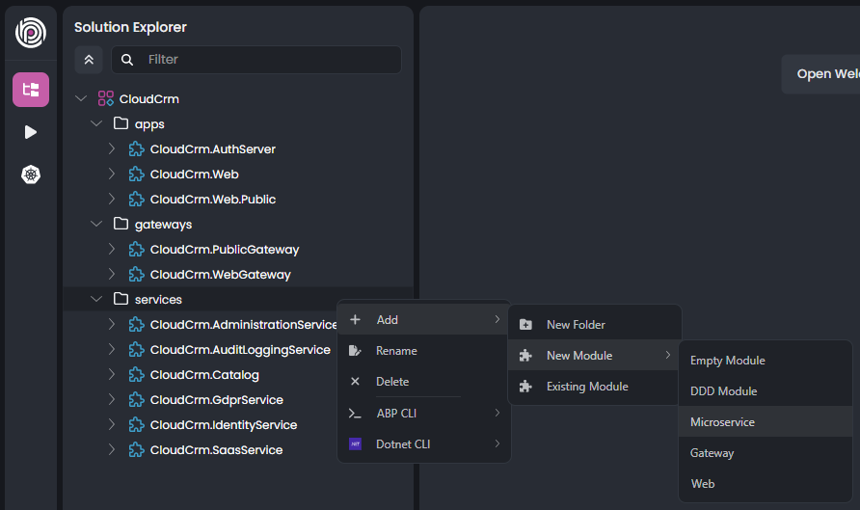Click the terminal icon beside ABP CLI
This screenshot has height=510, width=860.
355,414
